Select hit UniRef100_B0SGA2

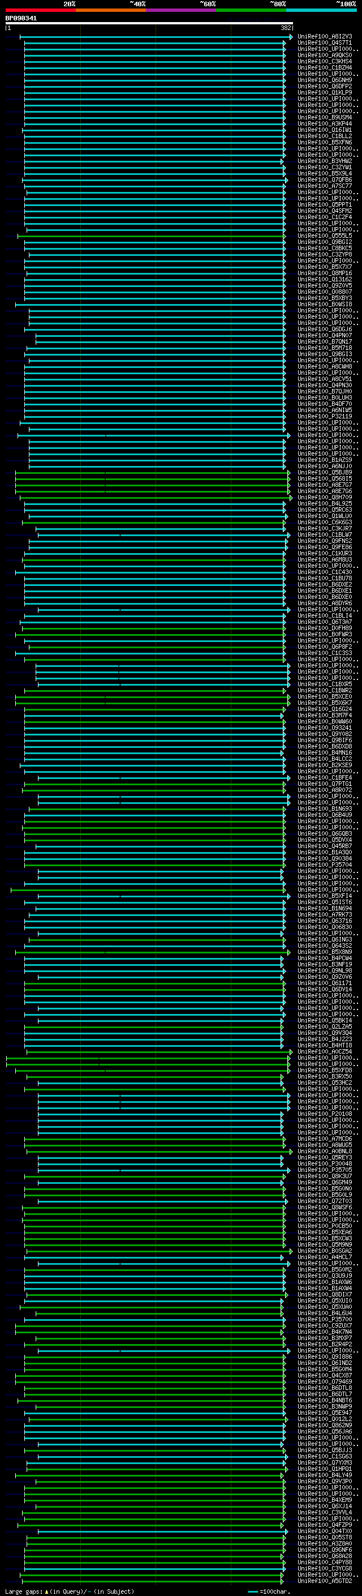point(325,1251)
